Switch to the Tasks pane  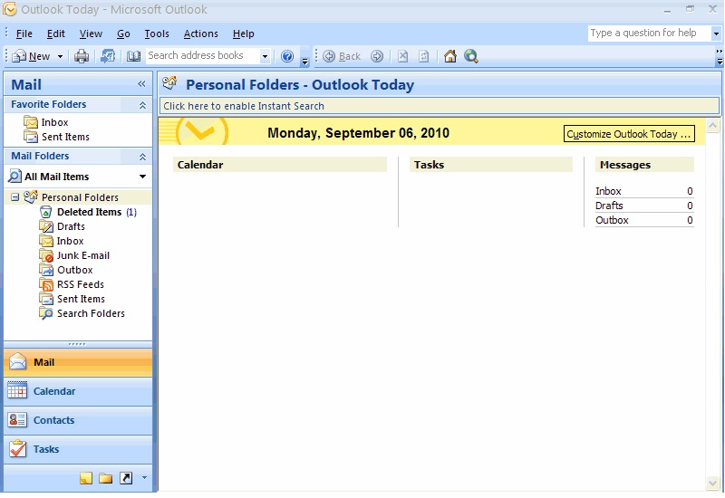(x=78, y=449)
